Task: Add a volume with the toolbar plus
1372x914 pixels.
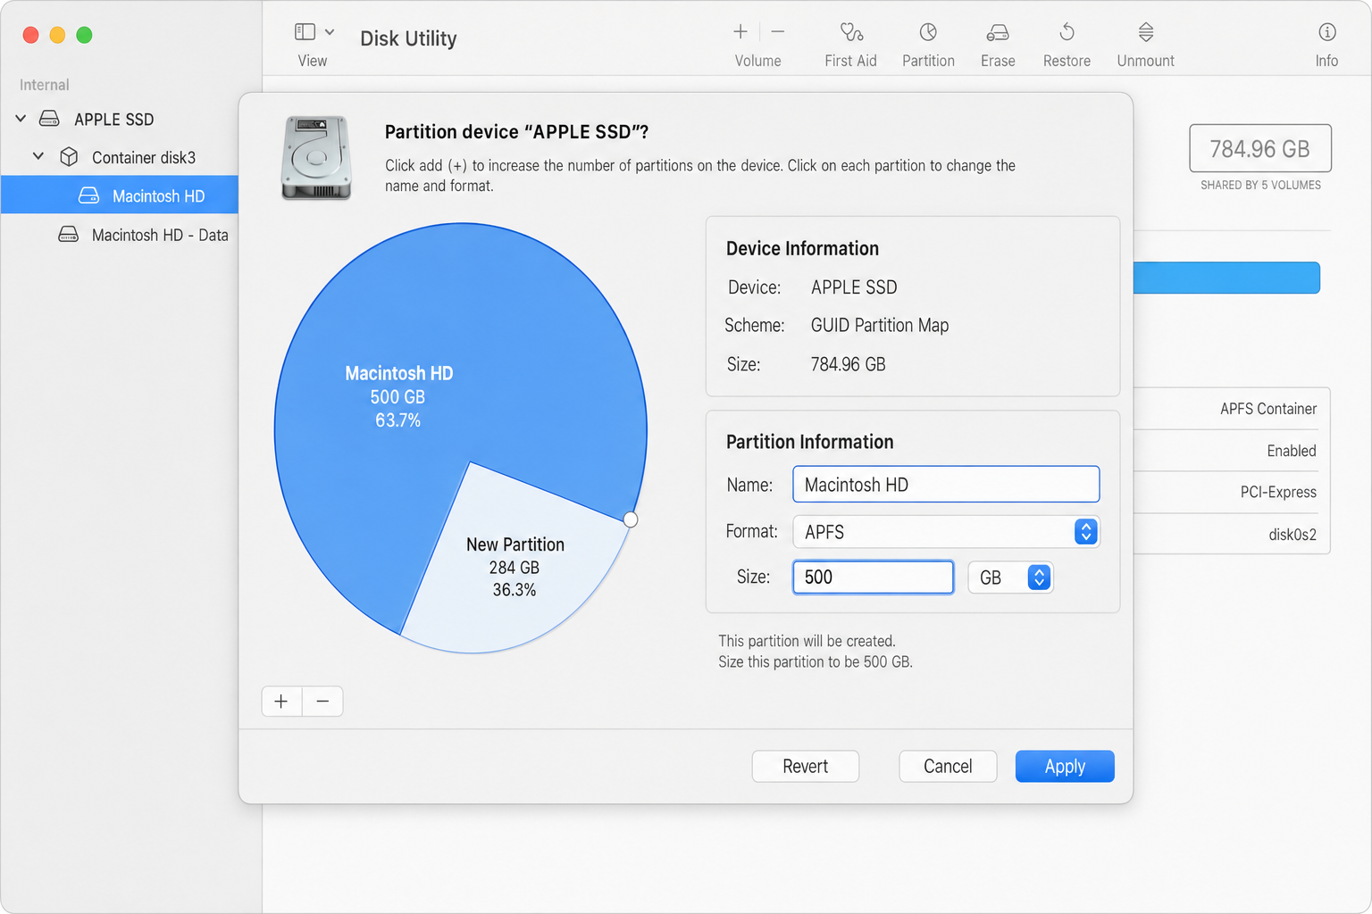Action: tap(740, 32)
